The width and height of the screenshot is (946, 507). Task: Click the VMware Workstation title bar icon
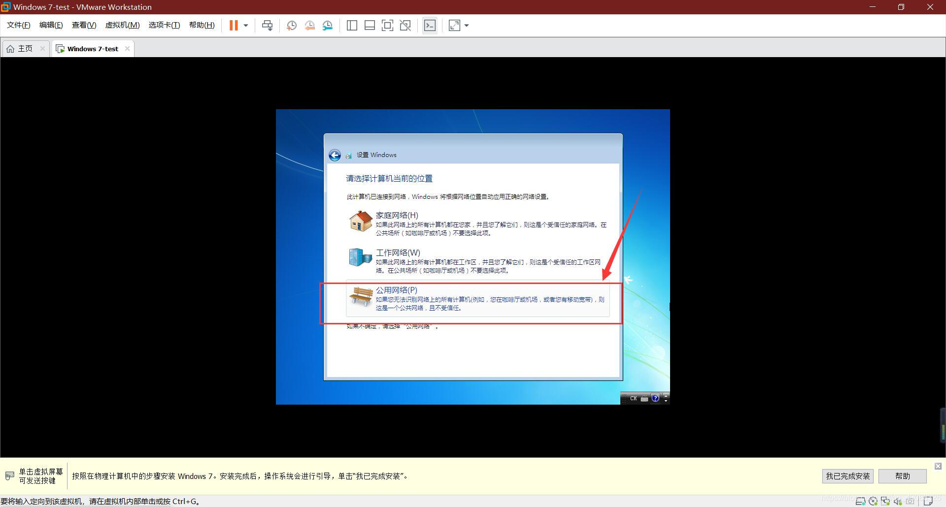tap(5, 7)
